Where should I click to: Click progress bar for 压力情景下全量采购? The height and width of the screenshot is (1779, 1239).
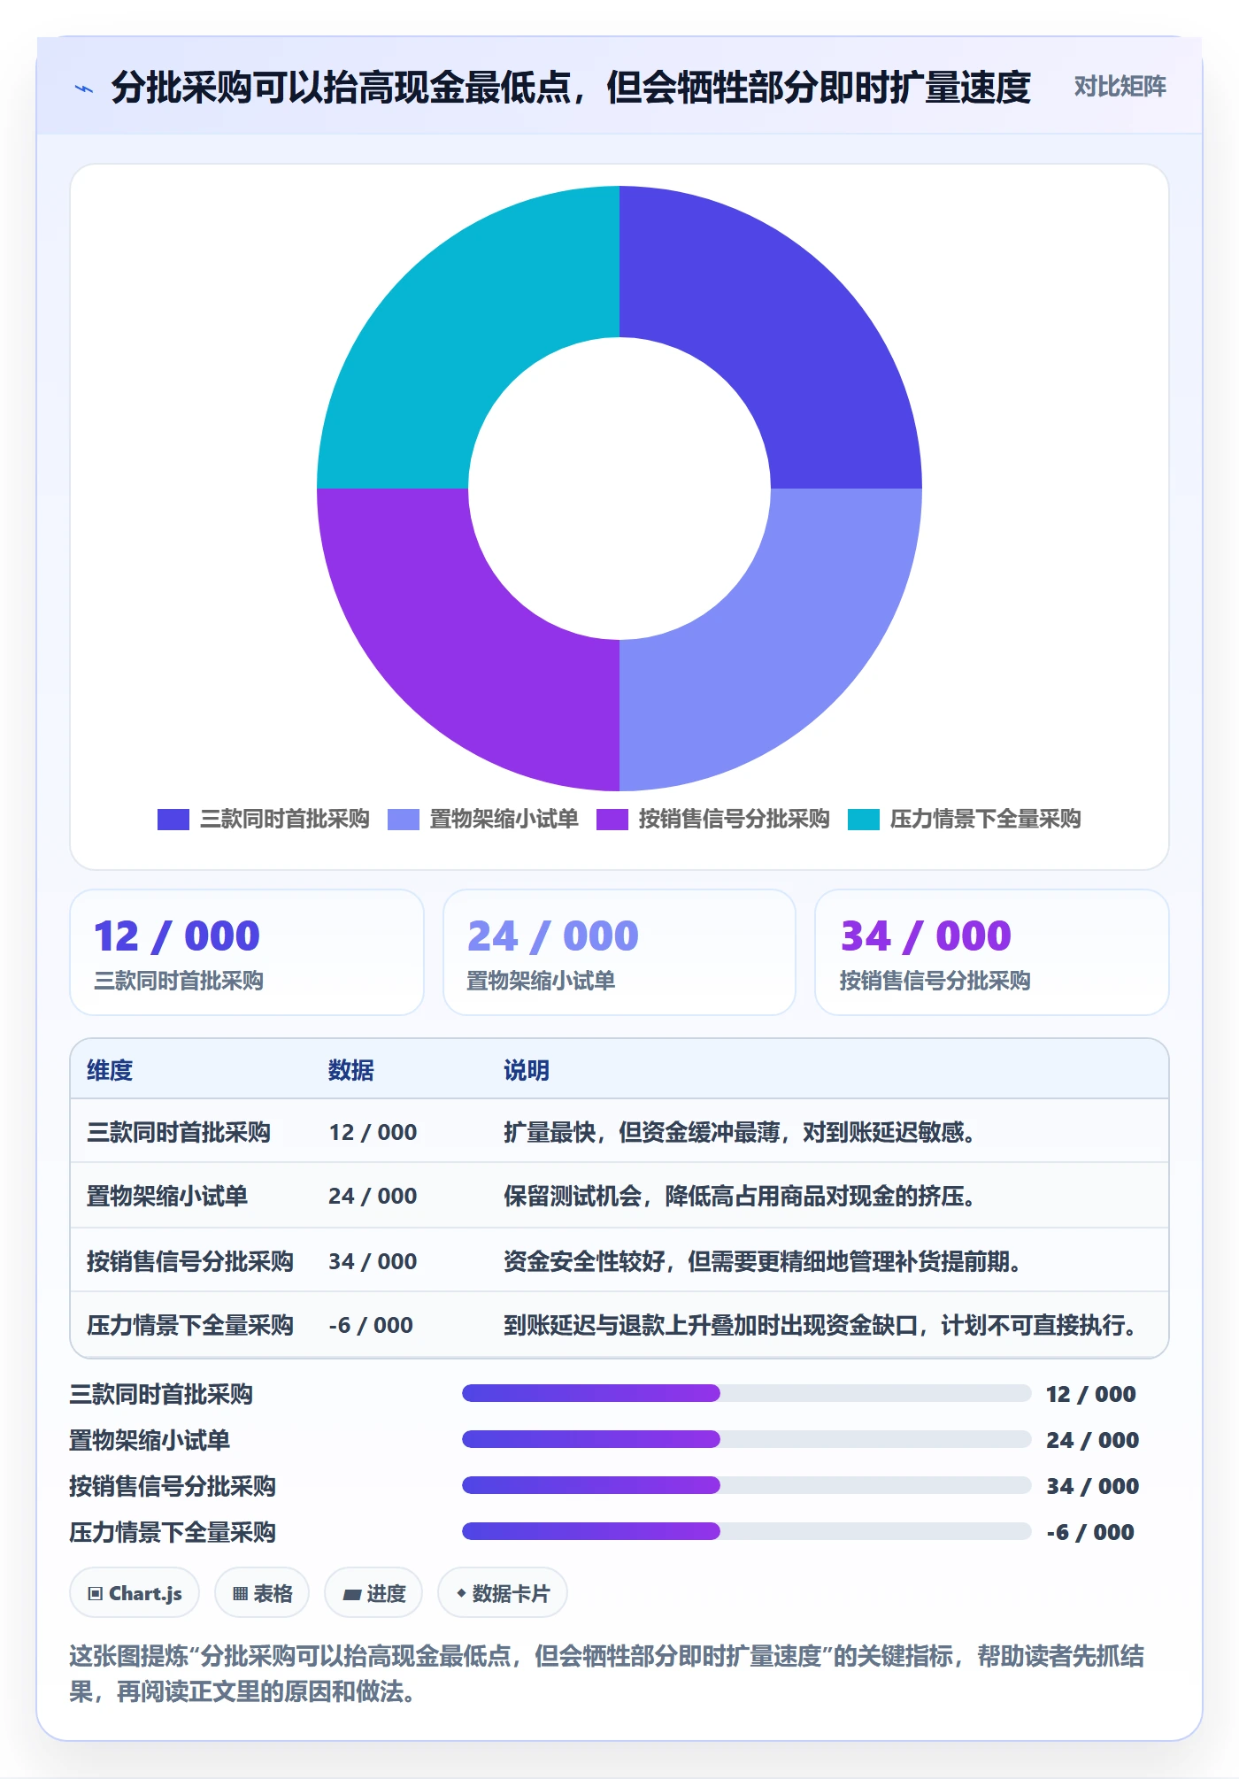746,1531
